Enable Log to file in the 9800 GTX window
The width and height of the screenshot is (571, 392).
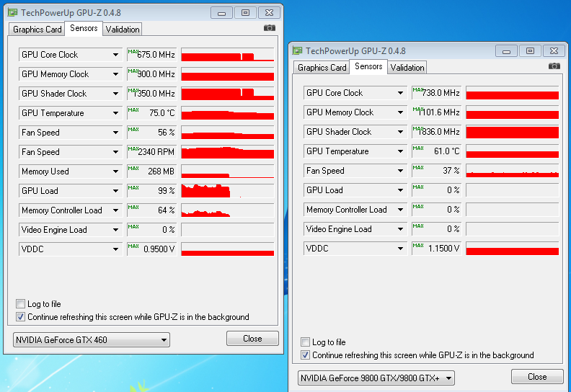(x=306, y=342)
